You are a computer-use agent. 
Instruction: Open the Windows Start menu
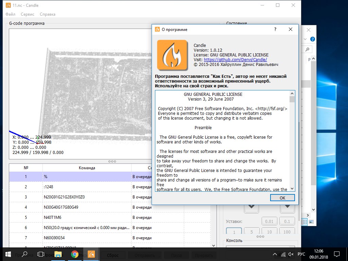[8, 254]
